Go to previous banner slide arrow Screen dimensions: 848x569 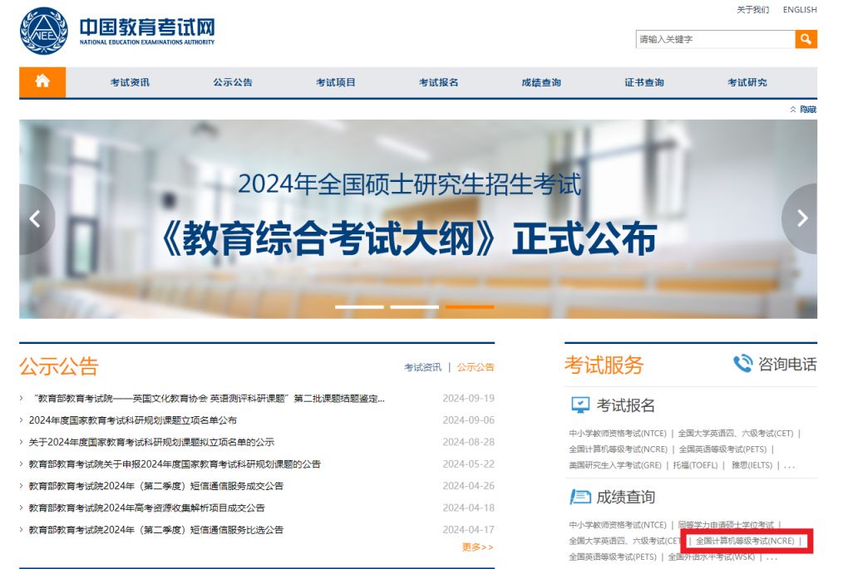35,218
